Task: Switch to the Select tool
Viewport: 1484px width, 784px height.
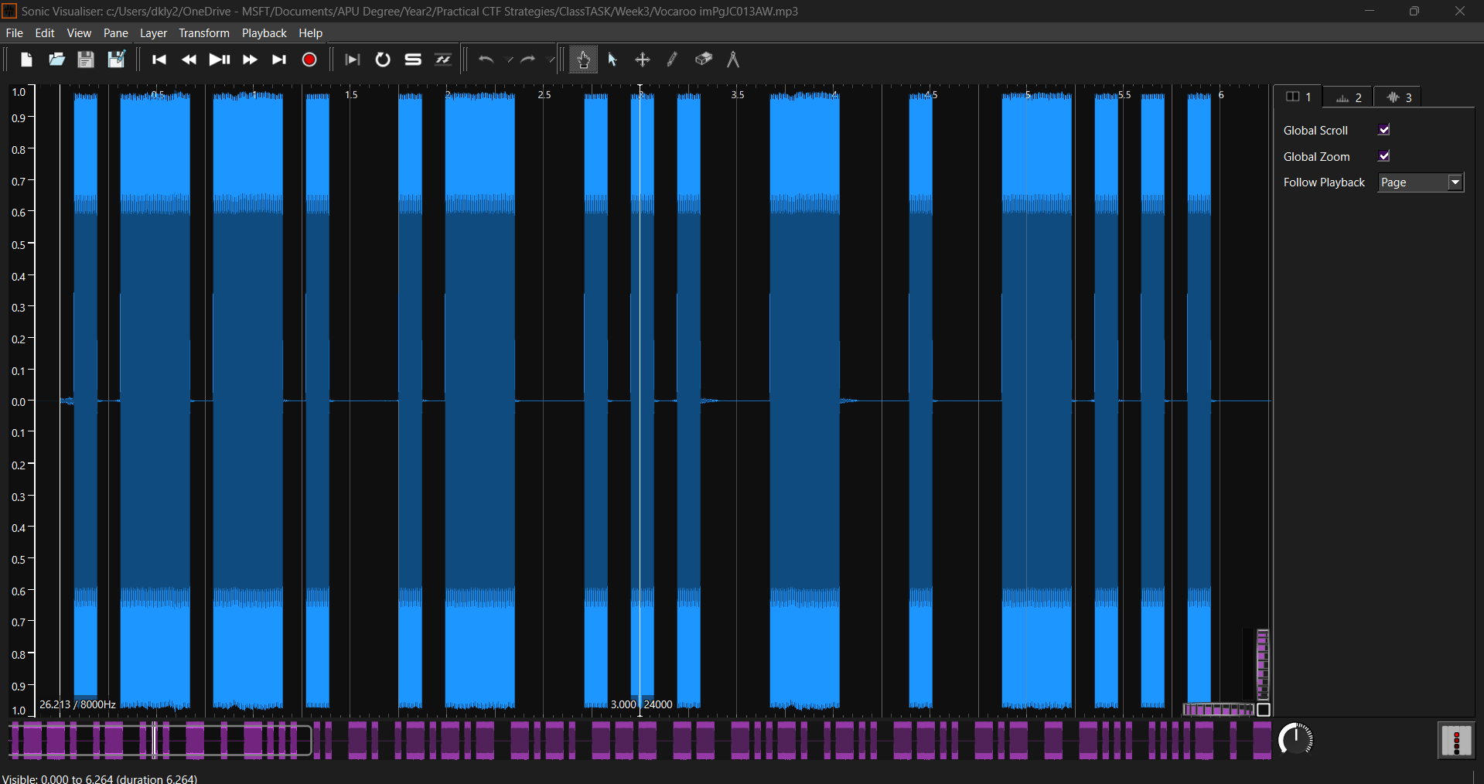Action: (612, 60)
